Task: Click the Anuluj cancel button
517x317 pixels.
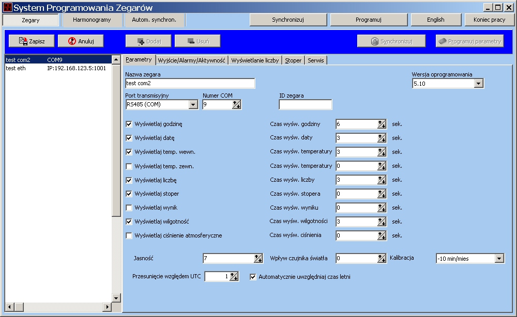Action: 81,41
